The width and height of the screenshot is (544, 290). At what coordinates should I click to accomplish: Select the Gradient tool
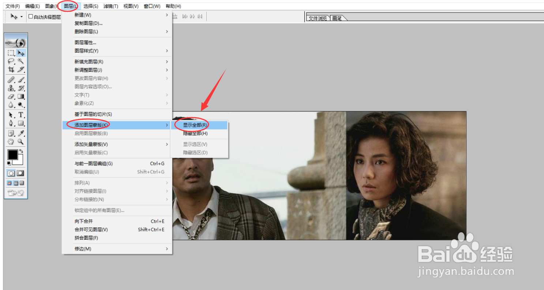(x=21, y=96)
